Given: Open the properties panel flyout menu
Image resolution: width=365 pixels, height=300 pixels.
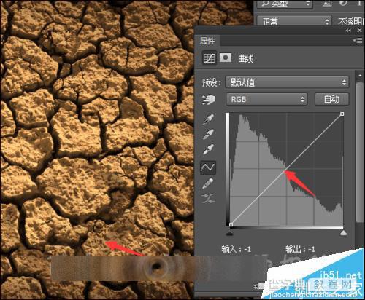Looking at the screenshot, I should 358,41.
